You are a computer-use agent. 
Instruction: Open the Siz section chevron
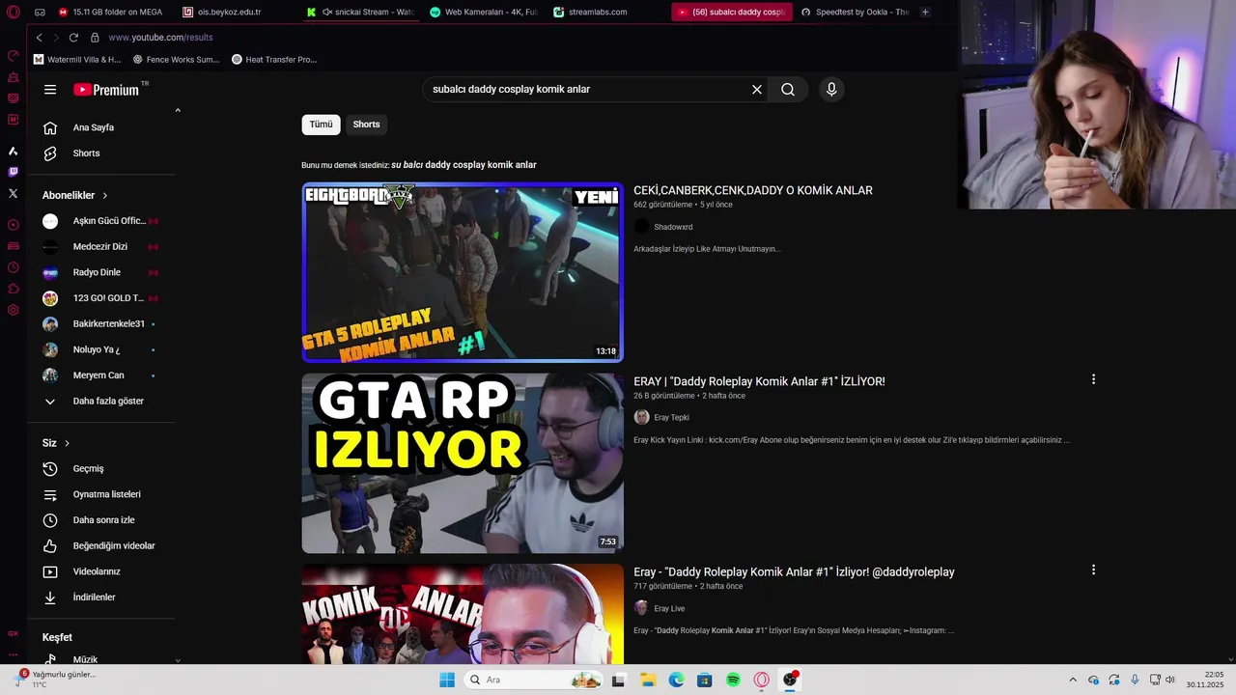click(67, 443)
